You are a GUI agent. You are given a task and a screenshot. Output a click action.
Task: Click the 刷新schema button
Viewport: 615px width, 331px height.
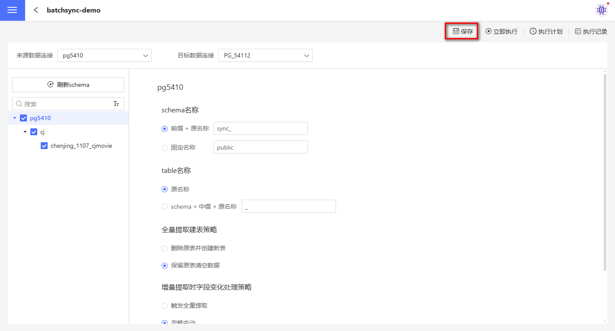(68, 85)
